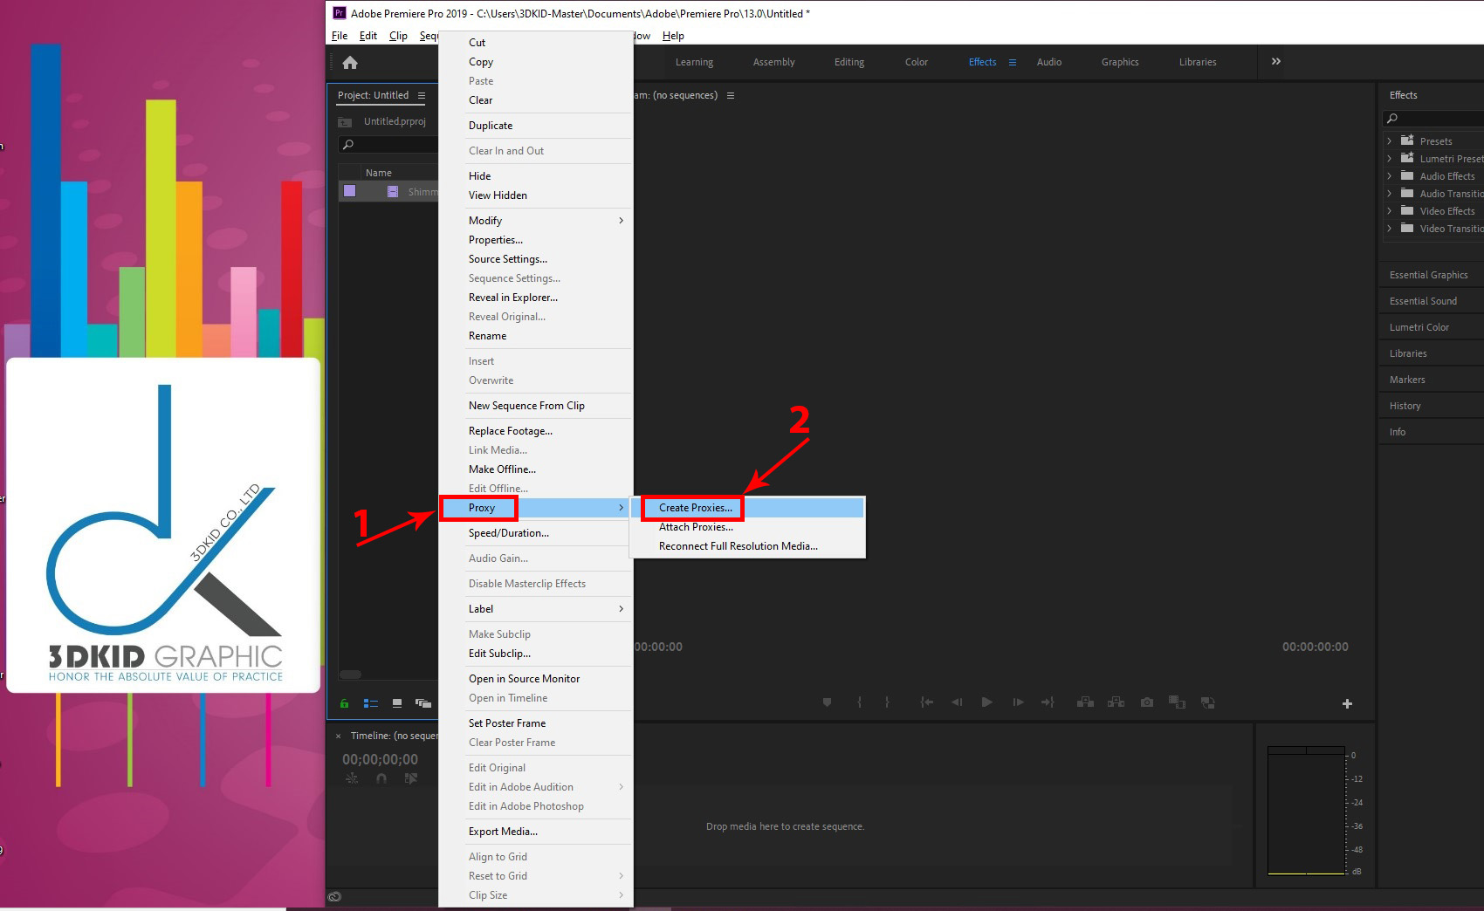Open the Proxy submenu arrow

tap(621, 508)
